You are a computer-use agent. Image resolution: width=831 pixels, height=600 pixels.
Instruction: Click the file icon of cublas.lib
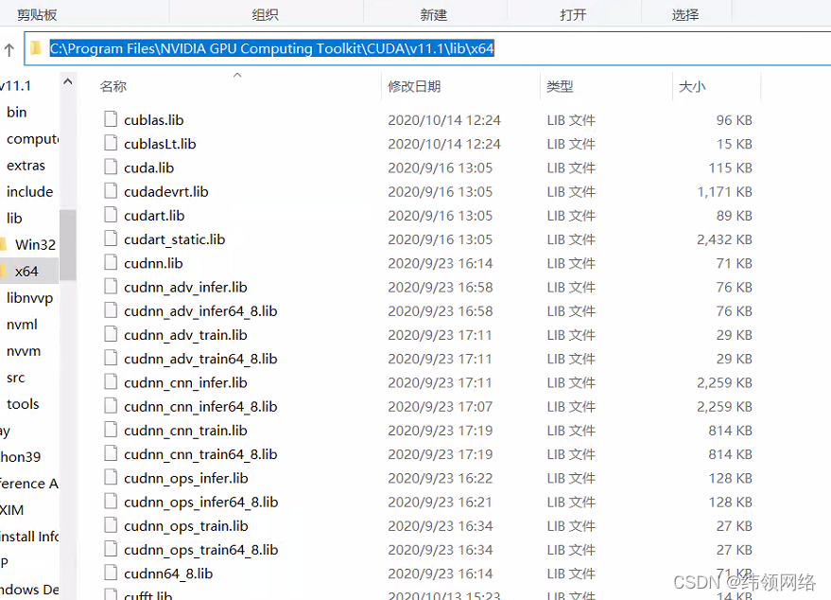pyautogui.click(x=111, y=119)
